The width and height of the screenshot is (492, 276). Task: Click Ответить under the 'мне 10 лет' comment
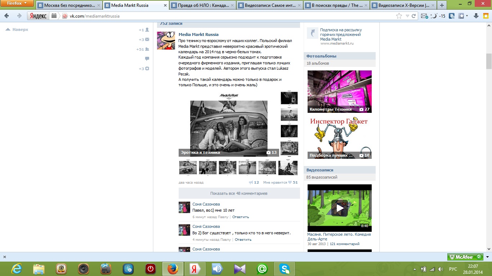(x=241, y=217)
